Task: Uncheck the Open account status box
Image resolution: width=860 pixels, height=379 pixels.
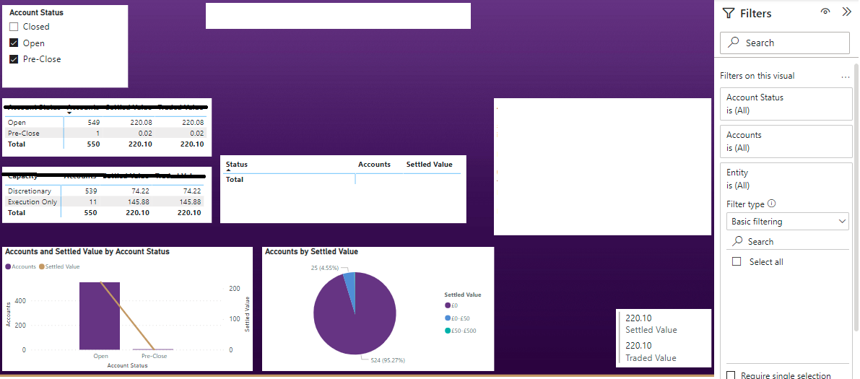Action: click(x=14, y=43)
